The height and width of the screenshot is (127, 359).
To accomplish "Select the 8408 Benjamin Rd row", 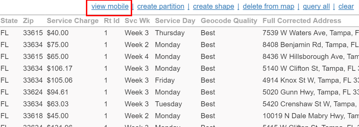I will pyautogui.click(x=179, y=45).
